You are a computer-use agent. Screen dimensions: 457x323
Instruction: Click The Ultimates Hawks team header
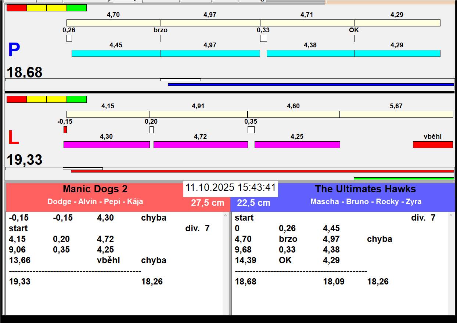coord(365,189)
